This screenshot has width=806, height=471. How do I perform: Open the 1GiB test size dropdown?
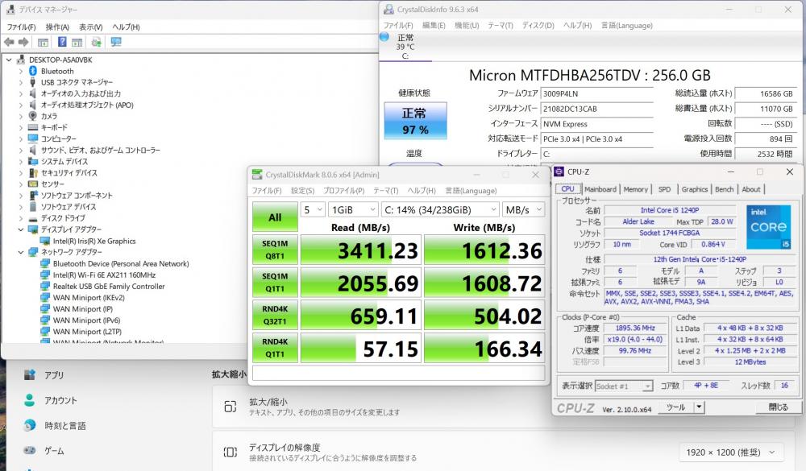click(x=353, y=209)
